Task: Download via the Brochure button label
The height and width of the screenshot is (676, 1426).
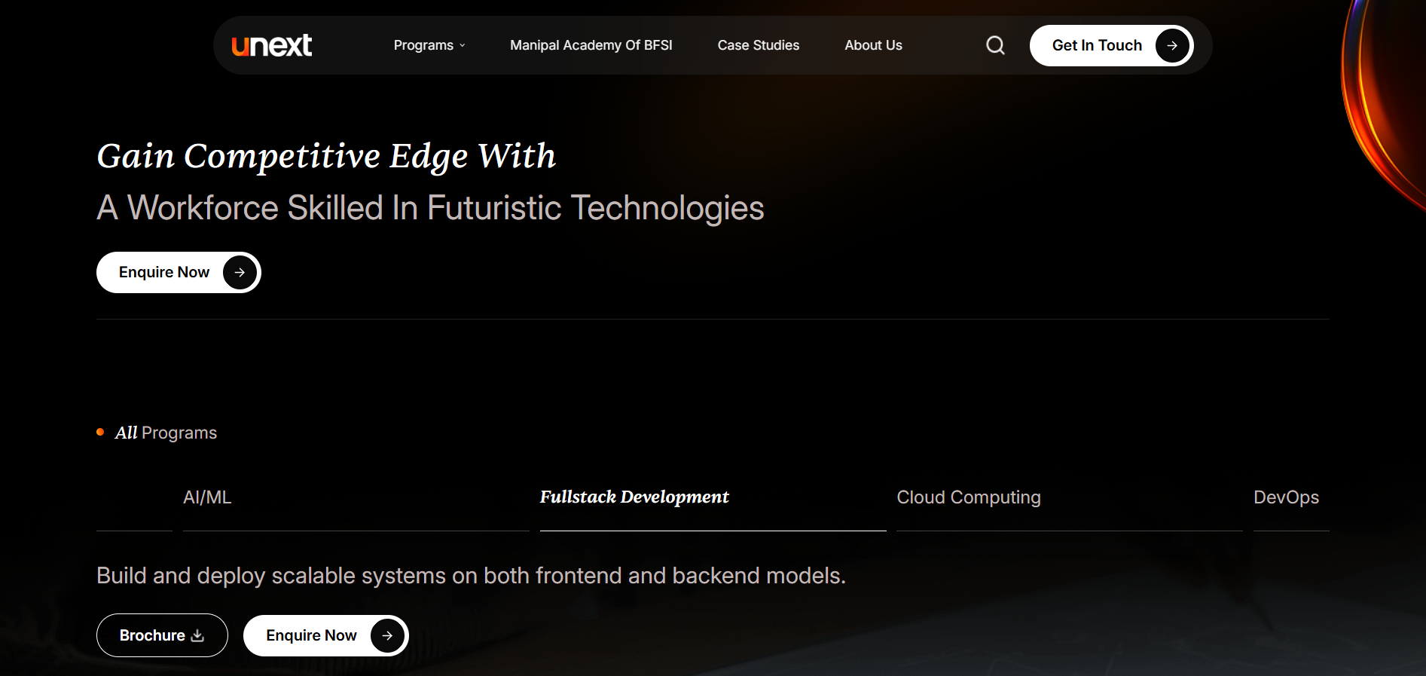Action: [x=152, y=635]
